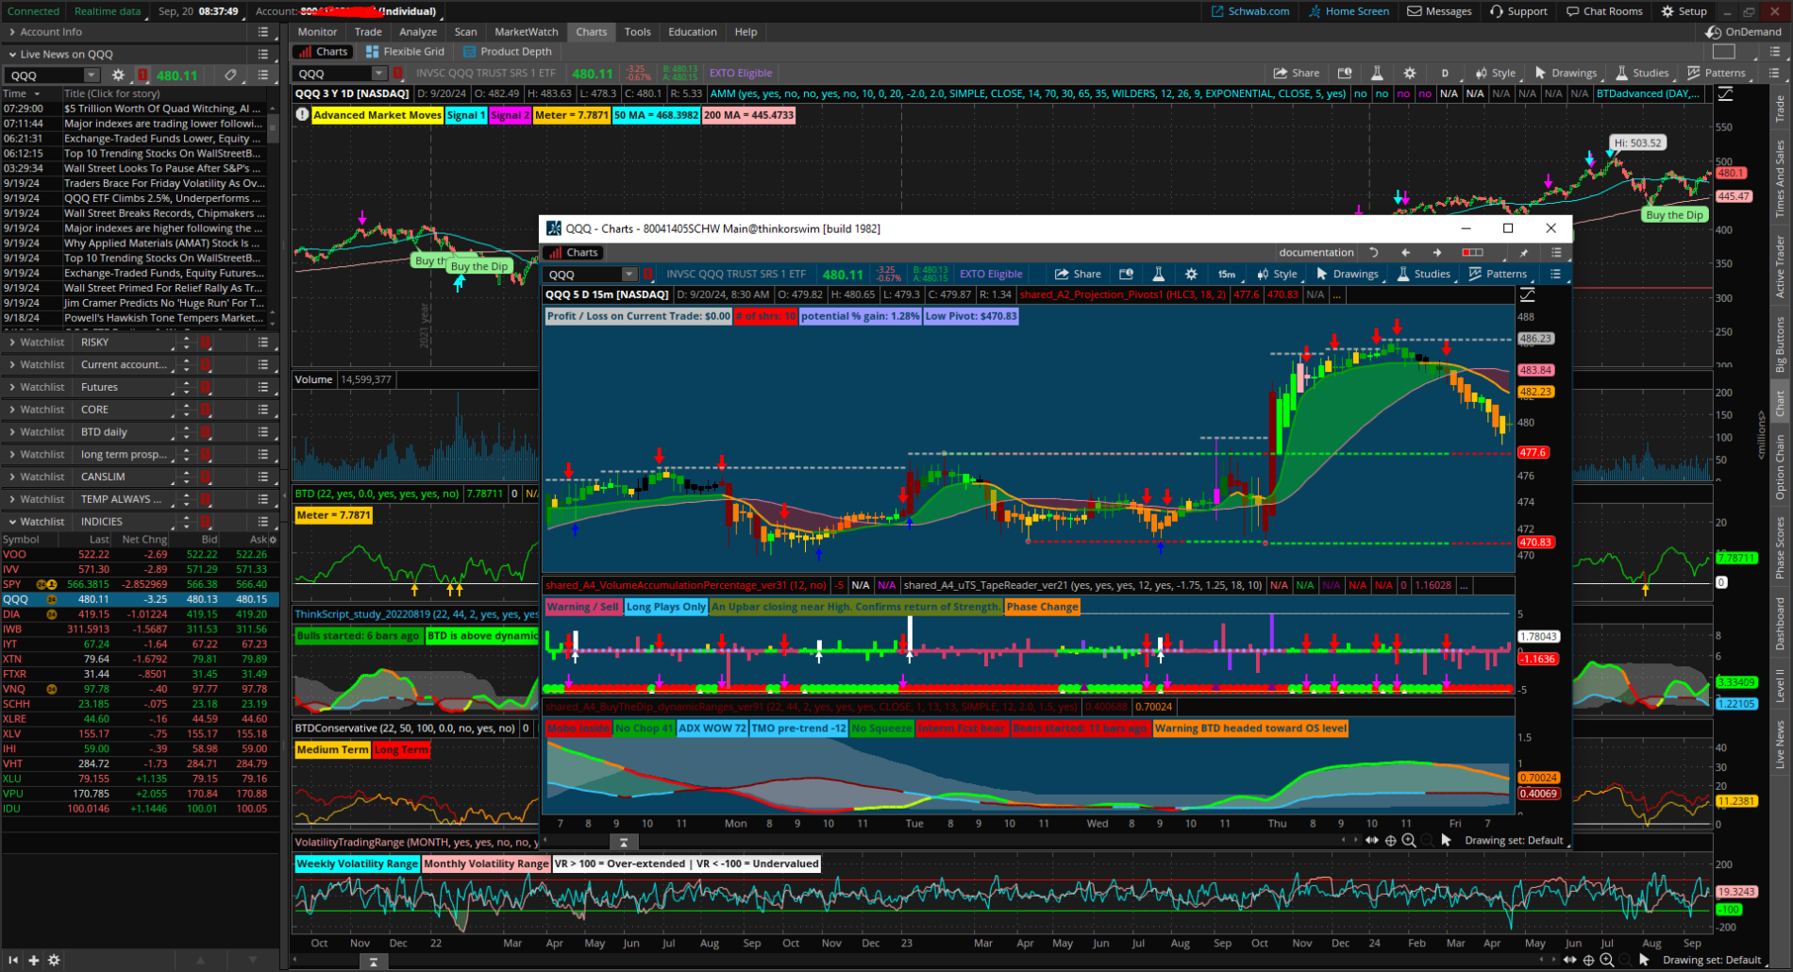
Task: Open the right sidebar Times And Sales tab
Action: pyautogui.click(x=1781, y=178)
